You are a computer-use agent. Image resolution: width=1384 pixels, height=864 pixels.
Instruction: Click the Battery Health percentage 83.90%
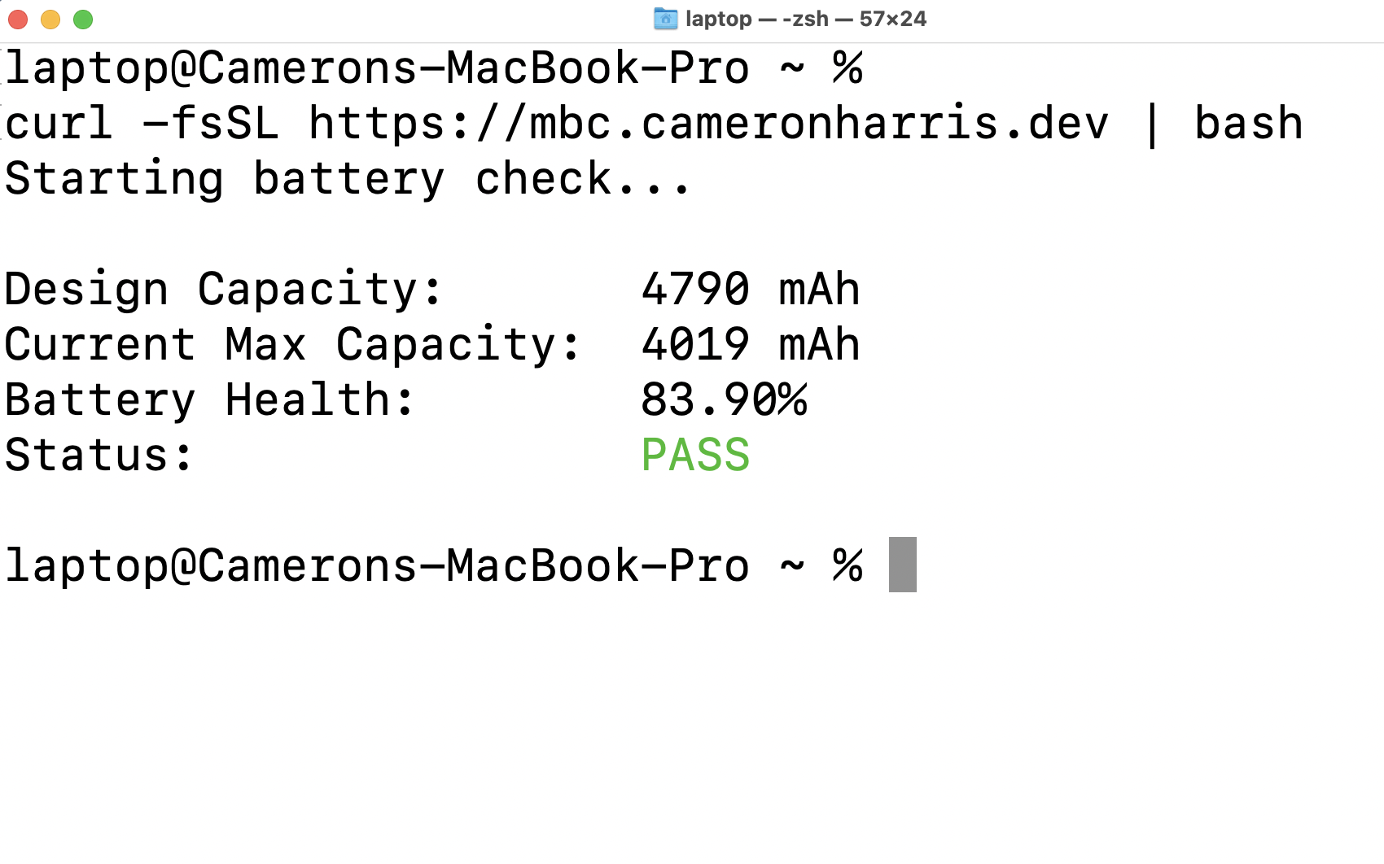coord(725,399)
